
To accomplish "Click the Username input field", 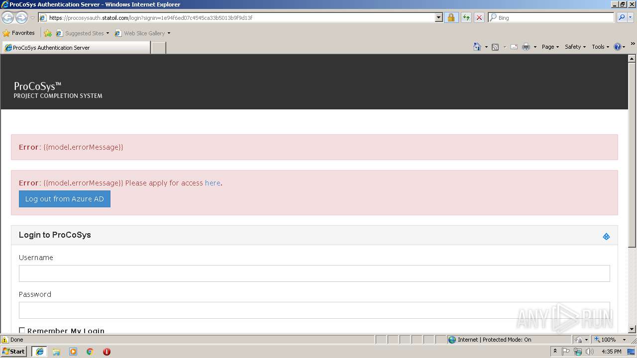I will (x=315, y=273).
